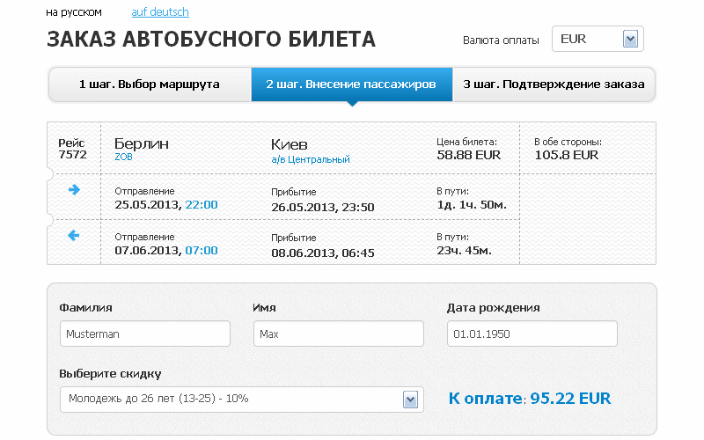This screenshot has width=704, height=440.
Task: Expand the discount dropdown arrow button
Action: (410, 400)
